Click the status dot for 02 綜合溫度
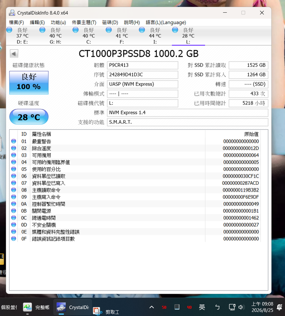Viewport: 285px width, 316px height. pos(14,148)
